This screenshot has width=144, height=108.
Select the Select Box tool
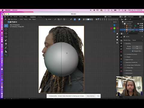point(6,26)
